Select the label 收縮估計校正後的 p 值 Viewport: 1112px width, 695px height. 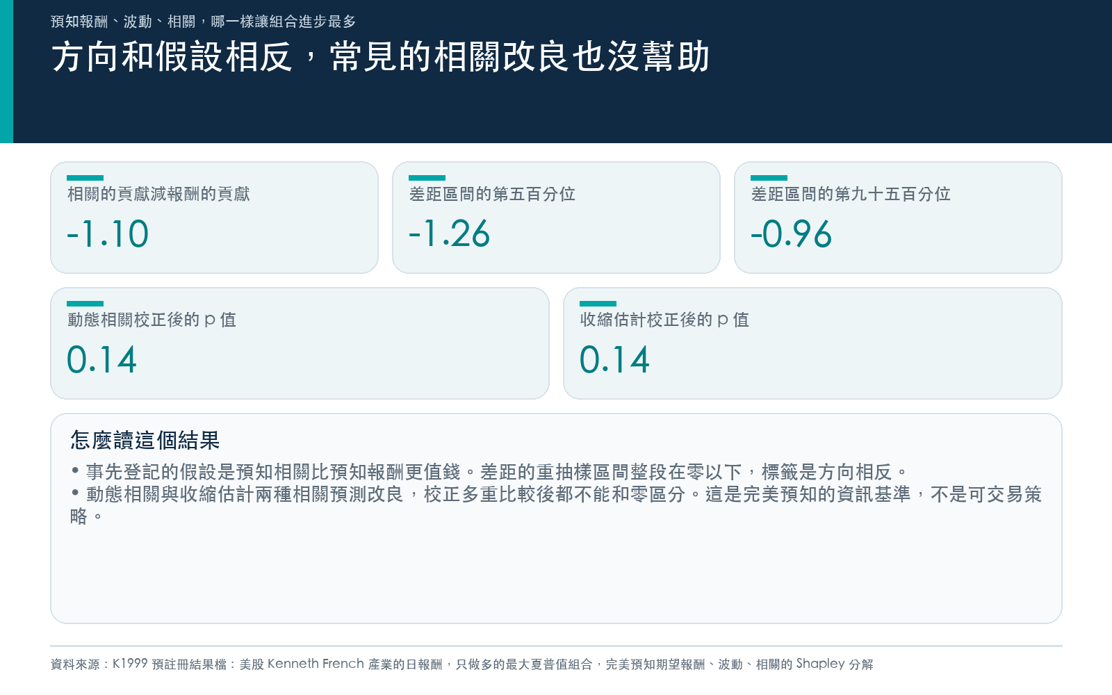click(x=664, y=320)
